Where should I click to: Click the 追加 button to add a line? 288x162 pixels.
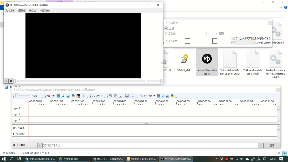272,145
